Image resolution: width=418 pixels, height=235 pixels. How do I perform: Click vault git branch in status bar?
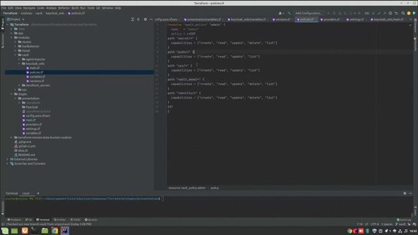pyautogui.click(x=400, y=225)
